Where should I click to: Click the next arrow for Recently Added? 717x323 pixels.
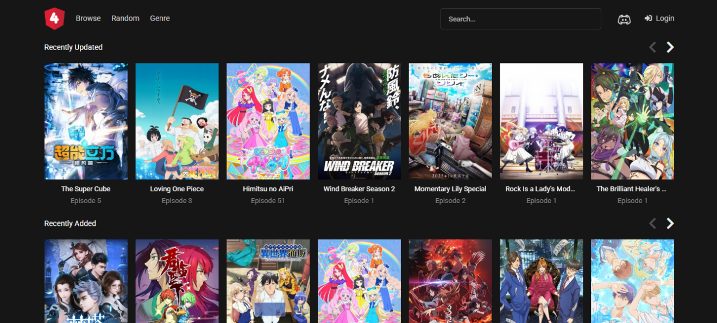click(x=670, y=223)
